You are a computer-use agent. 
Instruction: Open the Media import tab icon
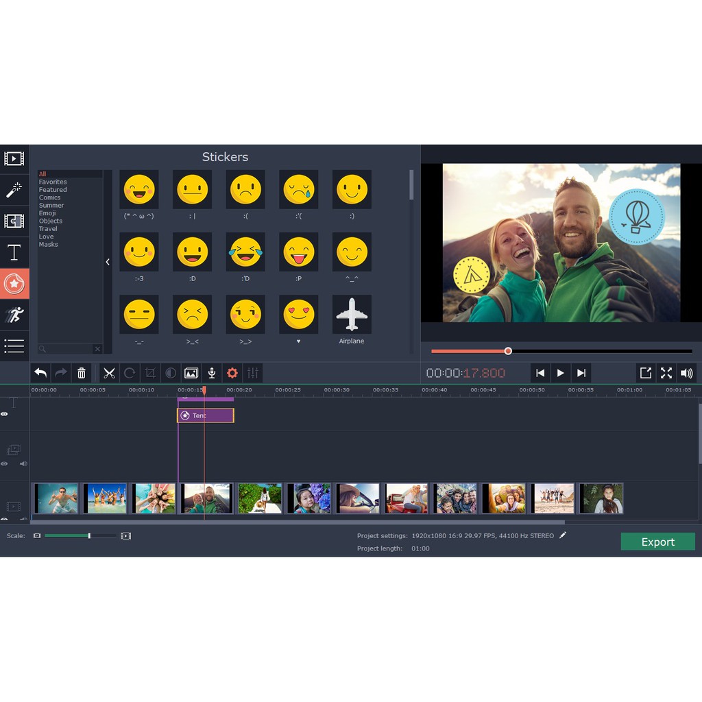pos(14,158)
